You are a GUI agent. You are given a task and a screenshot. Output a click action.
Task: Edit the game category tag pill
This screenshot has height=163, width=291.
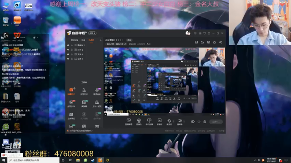tap(116, 44)
